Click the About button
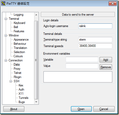119x115 pixels. [x=14, y=109]
